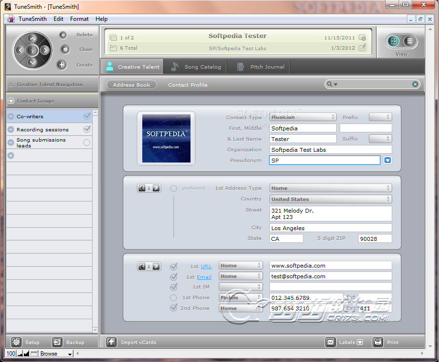Viewport: 439px width, 362px height.
Task: Toggle the 1st Email checkmark
Action: pyautogui.click(x=173, y=277)
